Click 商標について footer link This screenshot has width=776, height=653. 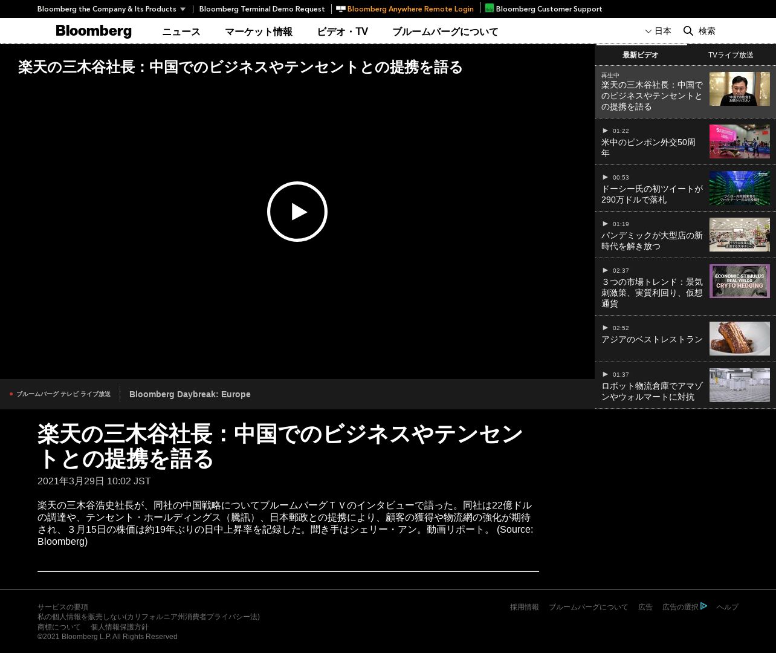tap(59, 627)
